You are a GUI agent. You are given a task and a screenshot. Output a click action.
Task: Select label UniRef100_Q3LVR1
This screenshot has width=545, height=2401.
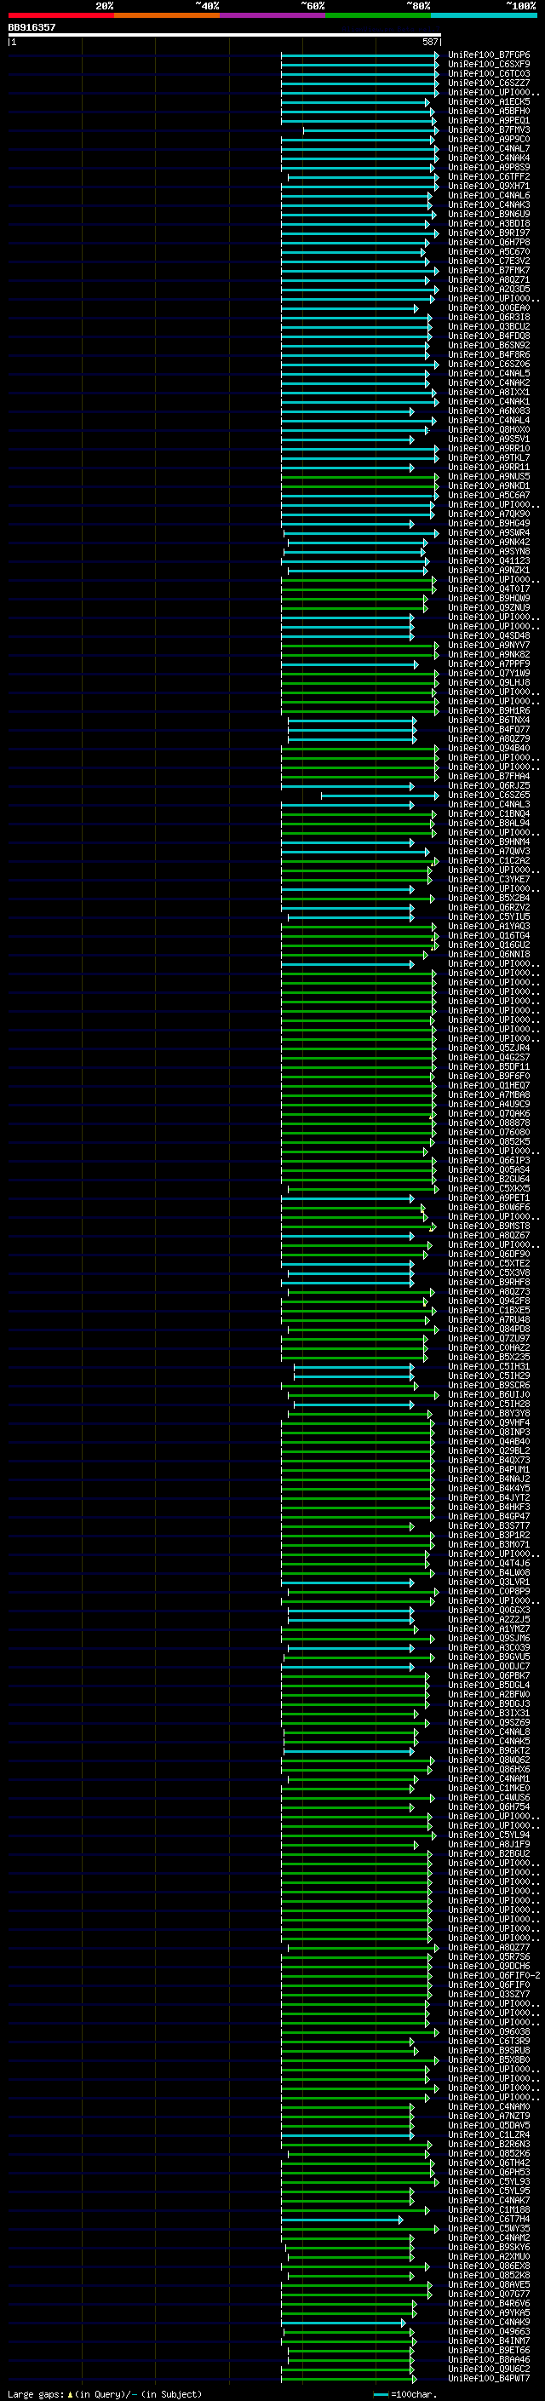[489, 1582]
